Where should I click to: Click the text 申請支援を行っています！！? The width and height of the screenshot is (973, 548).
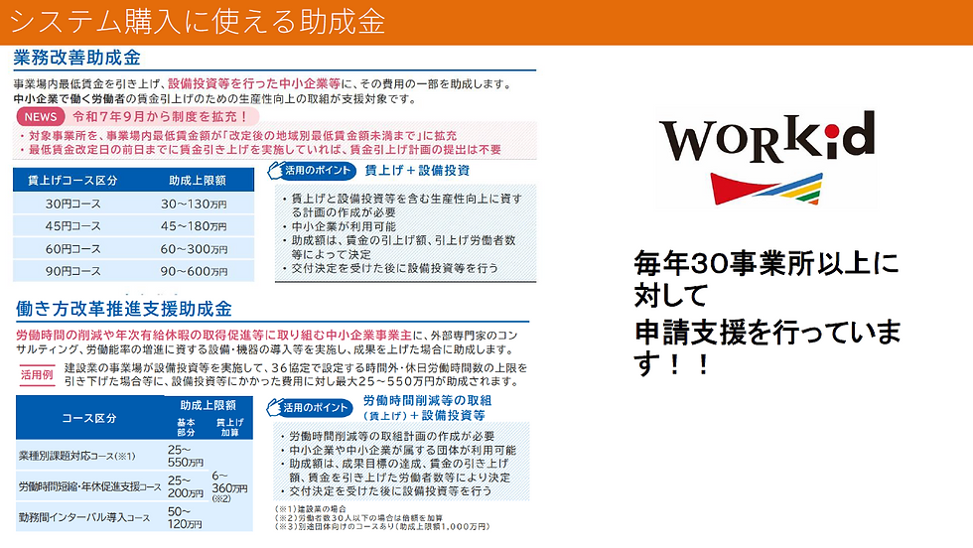click(766, 347)
